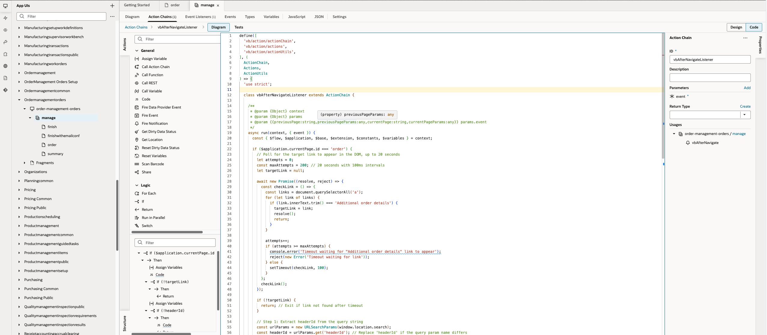Click the Get Location pin icon
This screenshot has width=767, height=335.
pos(137,140)
